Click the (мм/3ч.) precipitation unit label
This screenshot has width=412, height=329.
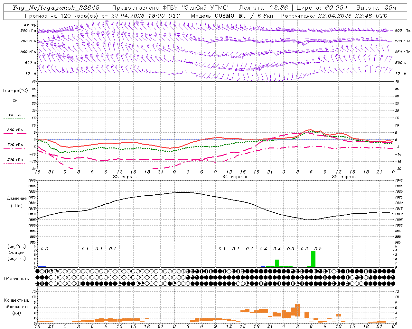pyautogui.click(x=17, y=246)
